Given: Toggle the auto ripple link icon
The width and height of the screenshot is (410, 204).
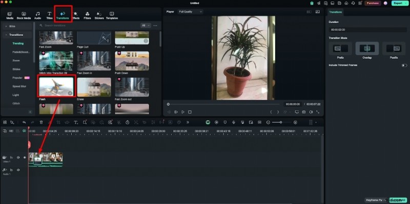Looking at the screenshot, I should pos(24,131).
